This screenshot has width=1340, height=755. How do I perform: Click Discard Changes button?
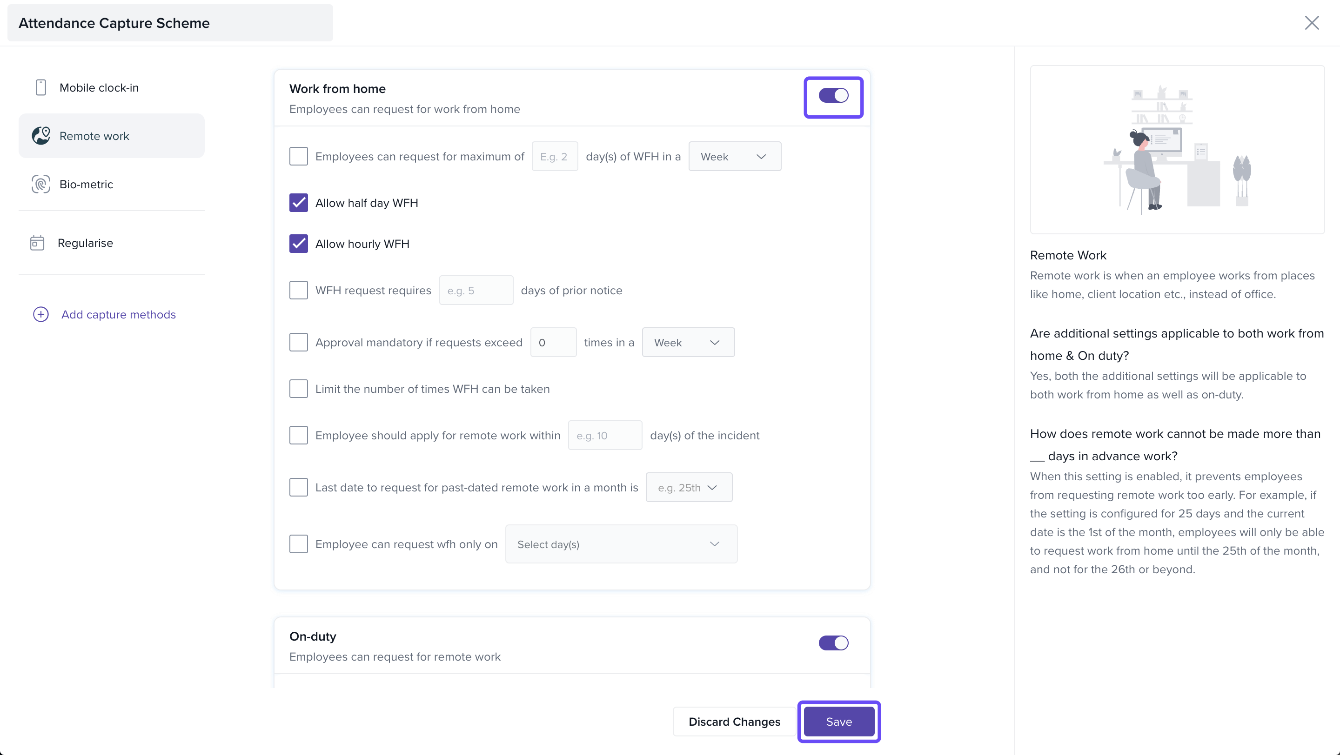[734, 722]
